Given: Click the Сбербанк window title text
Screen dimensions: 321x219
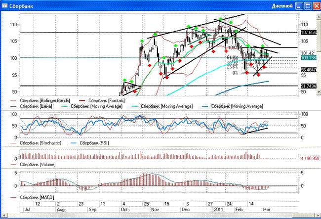Looking at the screenshot, I should click(x=21, y=6).
